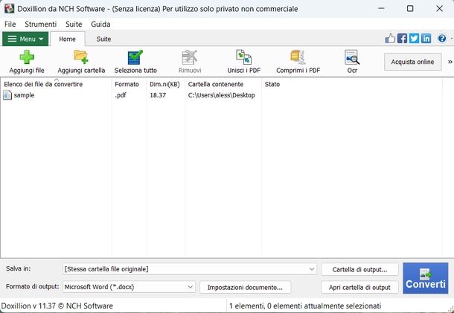
Task: Minimize the Doxillion window
Action: pos(381,8)
